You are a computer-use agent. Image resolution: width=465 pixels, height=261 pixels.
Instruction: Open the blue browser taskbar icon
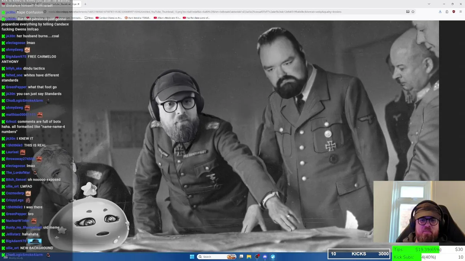tap(273, 257)
